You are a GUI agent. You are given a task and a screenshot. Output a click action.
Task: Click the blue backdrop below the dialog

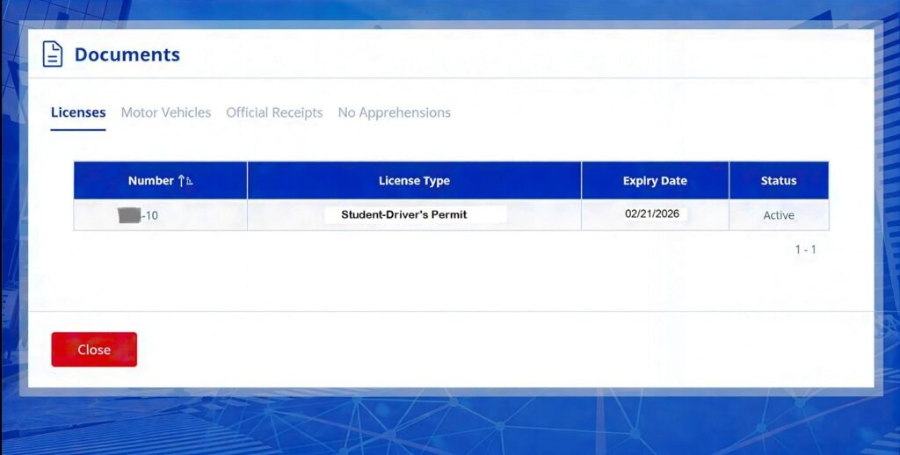click(450, 426)
